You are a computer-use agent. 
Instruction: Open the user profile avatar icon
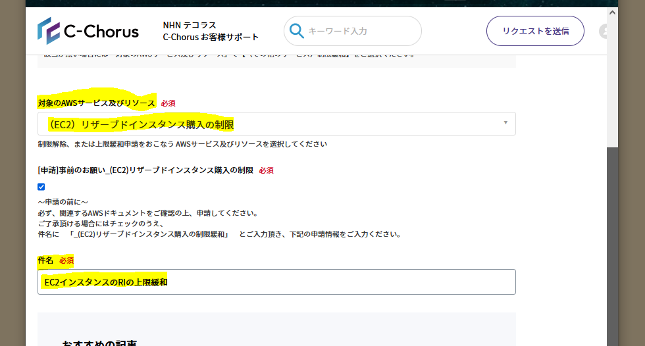coord(605,32)
